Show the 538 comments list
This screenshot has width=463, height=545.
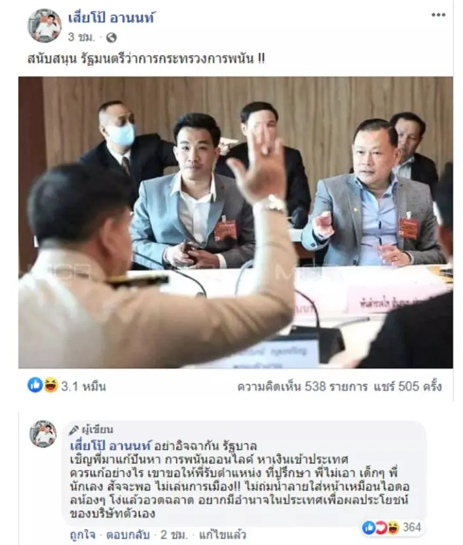303,386
